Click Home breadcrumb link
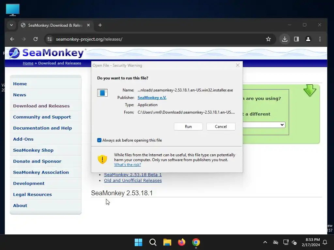The image size is (334, 250). 28,63
